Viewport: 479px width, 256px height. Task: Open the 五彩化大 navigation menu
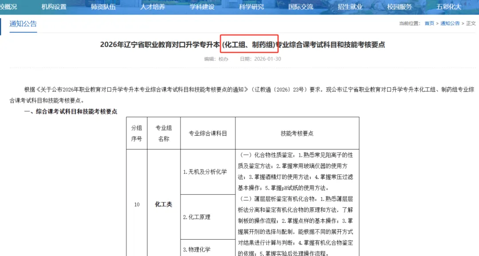coord(449,7)
